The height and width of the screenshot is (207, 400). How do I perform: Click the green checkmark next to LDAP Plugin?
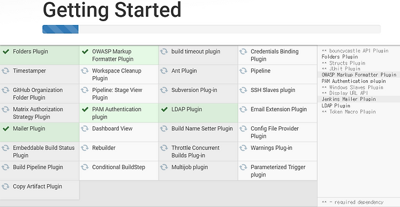click(x=164, y=110)
